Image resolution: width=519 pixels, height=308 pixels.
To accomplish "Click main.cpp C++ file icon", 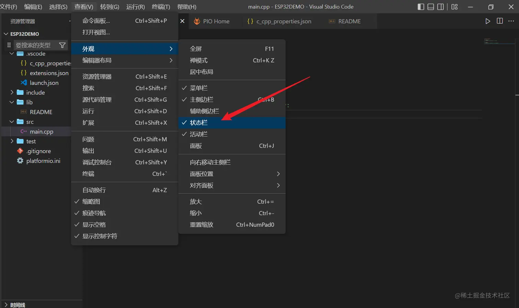I will coord(24,131).
